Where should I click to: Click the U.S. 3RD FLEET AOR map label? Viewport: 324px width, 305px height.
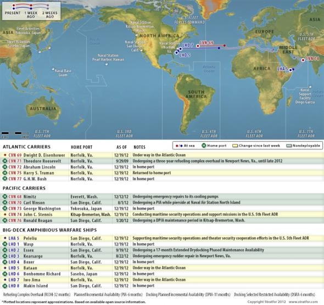point(124,134)
